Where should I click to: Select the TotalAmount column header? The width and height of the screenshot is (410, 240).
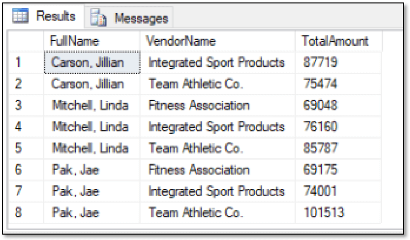pyautogui.click(x=339, y=41)
